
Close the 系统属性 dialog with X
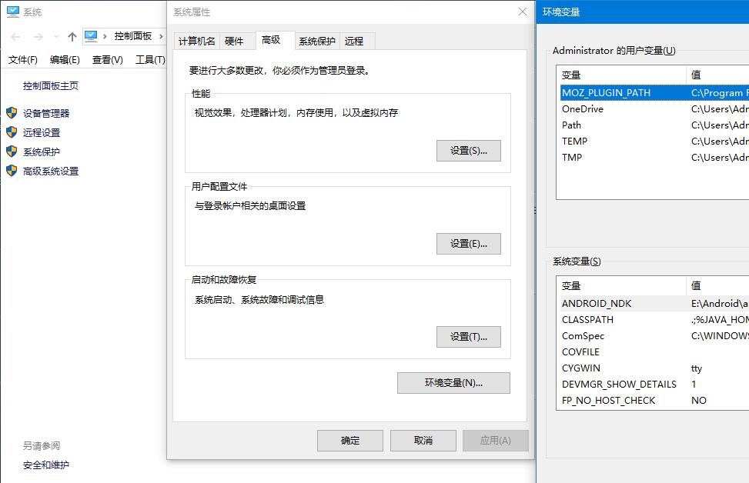coord(523,12)
